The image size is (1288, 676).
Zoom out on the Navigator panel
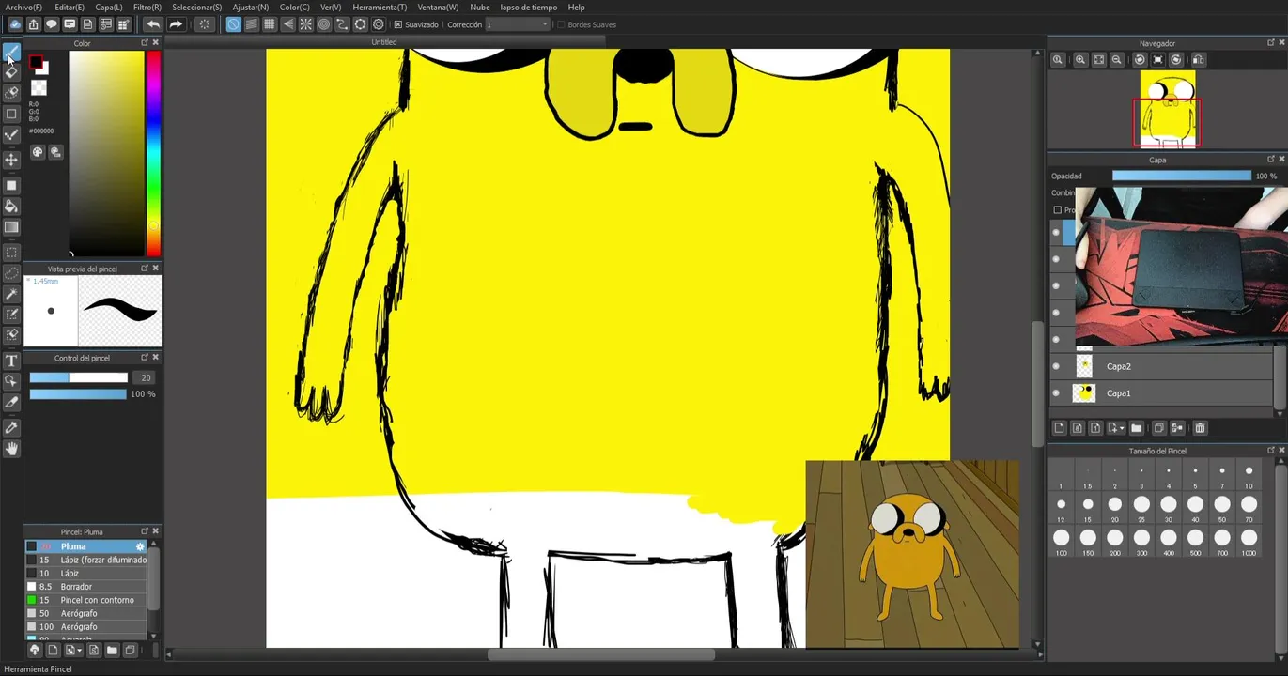pos(1117,60)
